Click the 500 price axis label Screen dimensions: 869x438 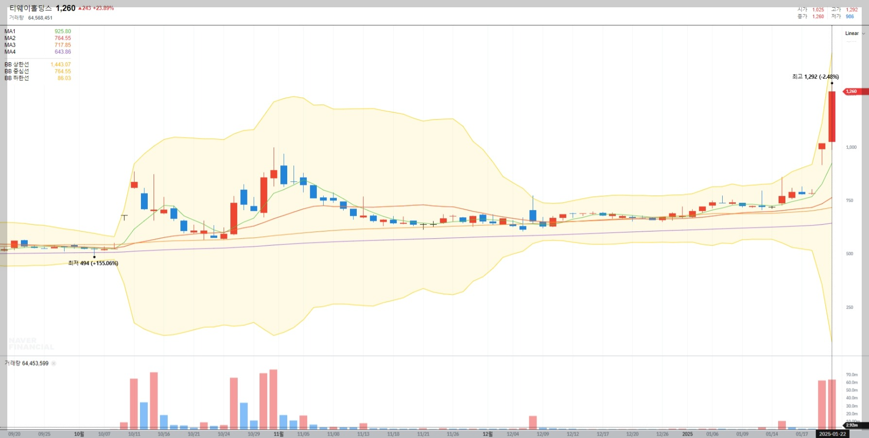[x=850, y=254]
